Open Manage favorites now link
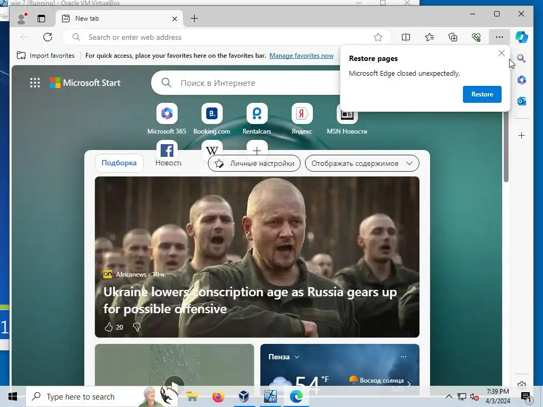Image resolution: width=543 pixels, height=407 pixels. pyautogui.click(x=301, y=55)
